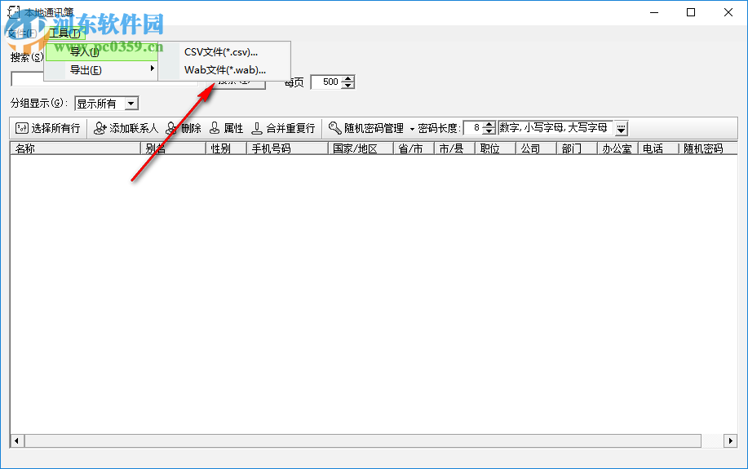Click 省/市 column header
Viewport: 748px width, 469px height.
coord(414,149)
